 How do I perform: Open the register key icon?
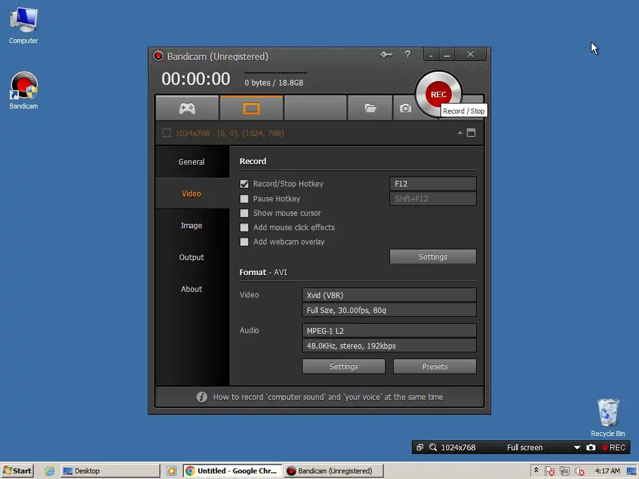pos(386,54)
